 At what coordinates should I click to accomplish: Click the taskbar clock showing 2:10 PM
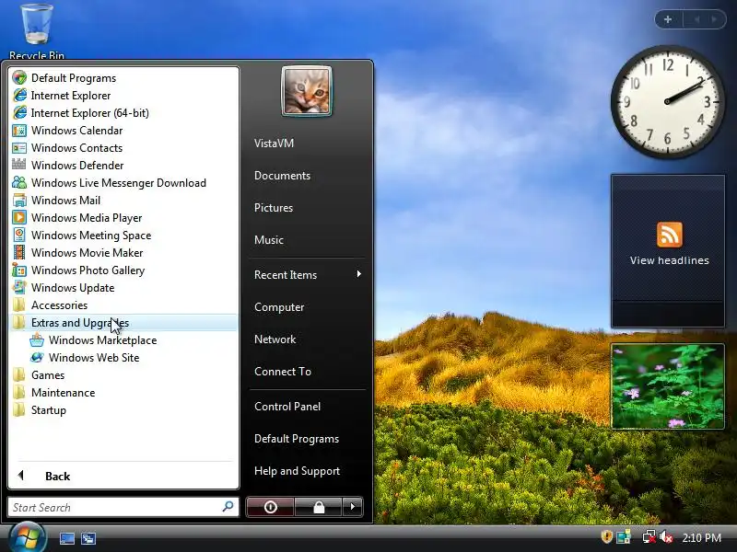pos(701,537)
